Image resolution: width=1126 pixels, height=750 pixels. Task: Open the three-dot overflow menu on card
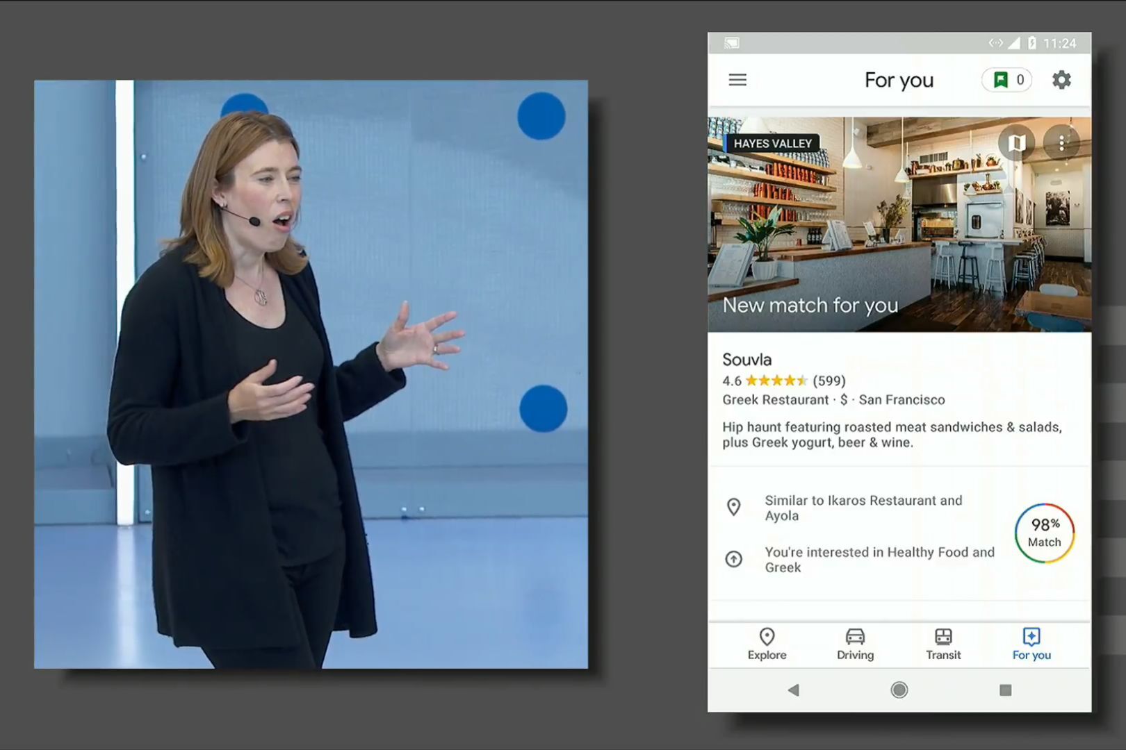pyautogui.click(x=1061, y=144)
